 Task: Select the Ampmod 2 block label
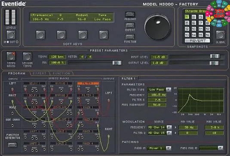tap(61, 95)
